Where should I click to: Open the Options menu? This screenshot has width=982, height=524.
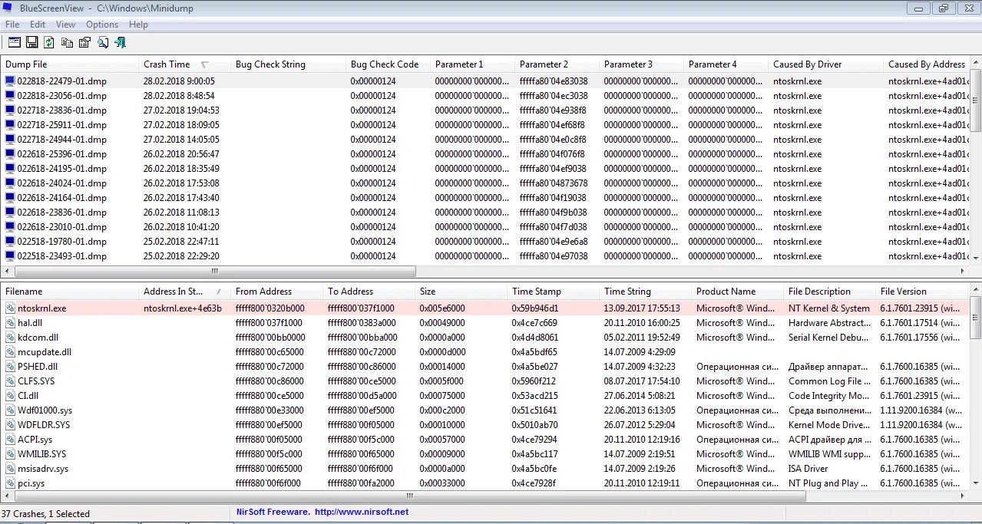(x=101, y=24)
